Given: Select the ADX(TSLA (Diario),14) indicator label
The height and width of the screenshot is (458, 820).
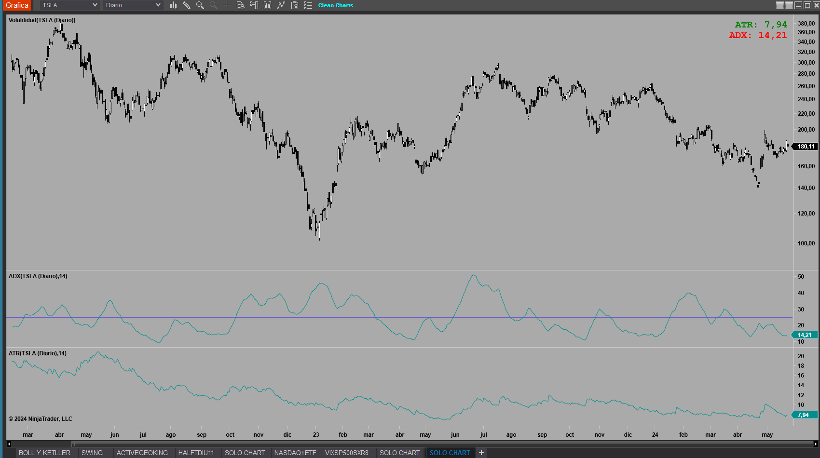Looking at the screenshot, I should pos(38,276).
